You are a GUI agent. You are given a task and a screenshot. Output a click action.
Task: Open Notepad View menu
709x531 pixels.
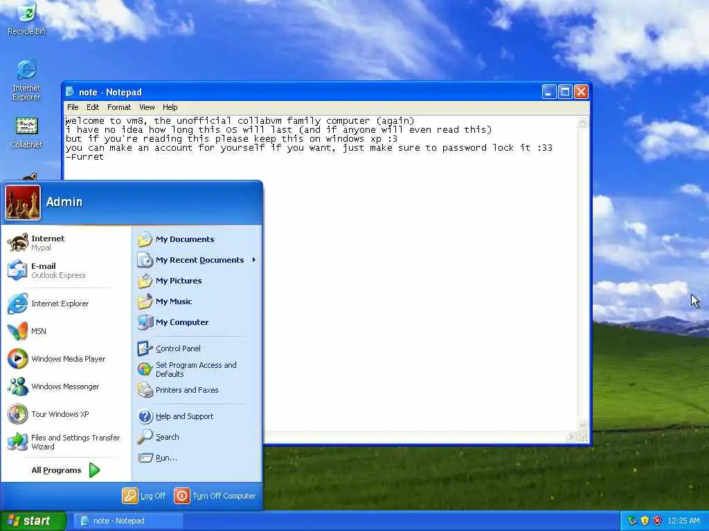(147, 107)
